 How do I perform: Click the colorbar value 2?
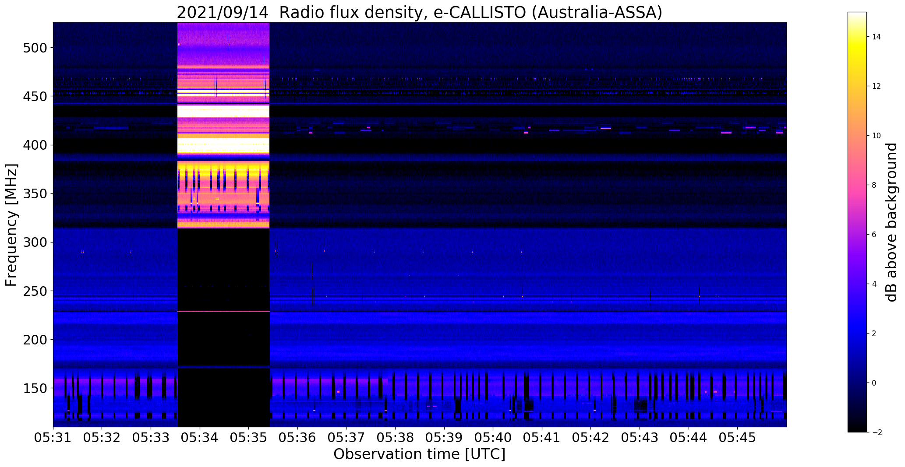[874, 334]
